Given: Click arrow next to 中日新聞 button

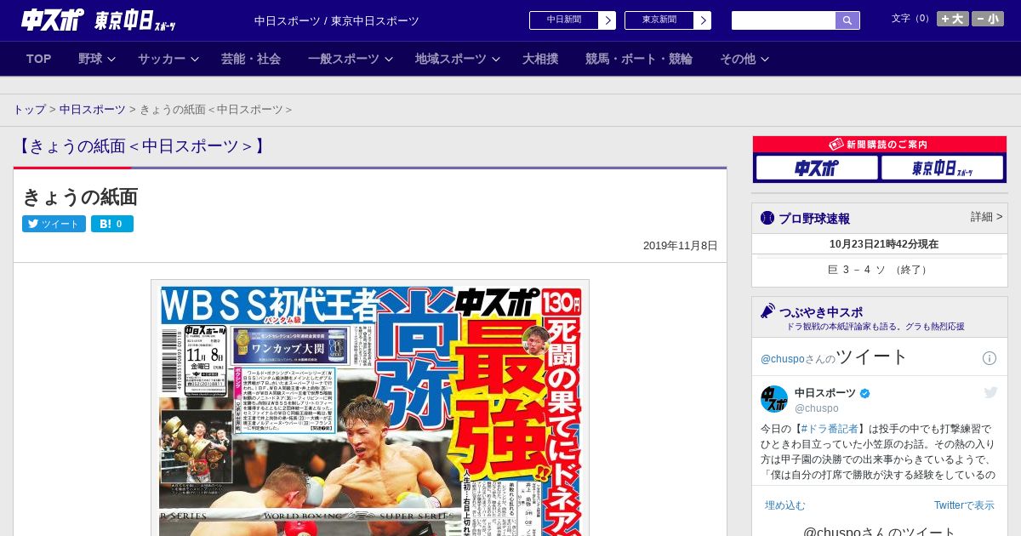Looking at the screenshot, I should [x=607, y=20].
